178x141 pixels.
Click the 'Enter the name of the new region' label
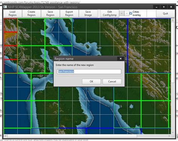pyautogui.click(x=75, y=65)
